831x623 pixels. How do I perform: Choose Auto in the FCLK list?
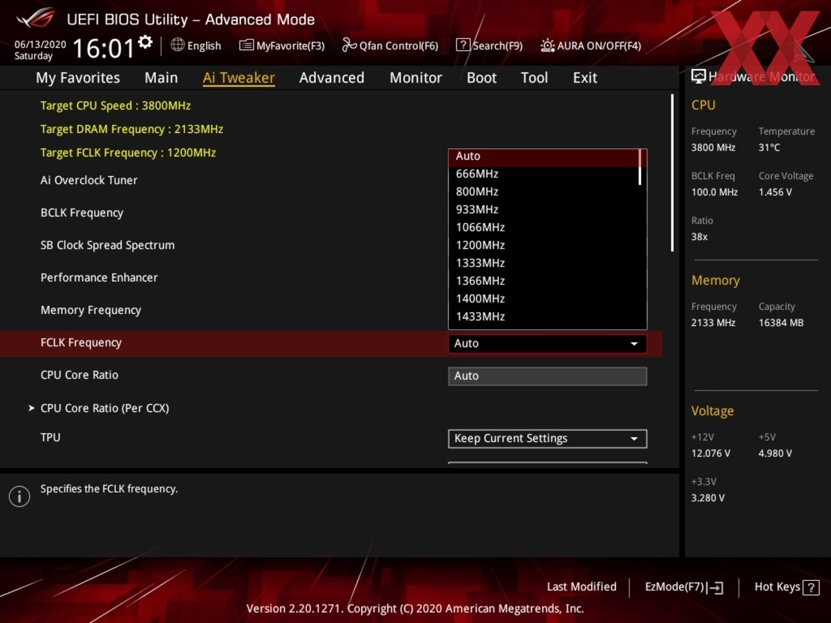coord(544,156)
